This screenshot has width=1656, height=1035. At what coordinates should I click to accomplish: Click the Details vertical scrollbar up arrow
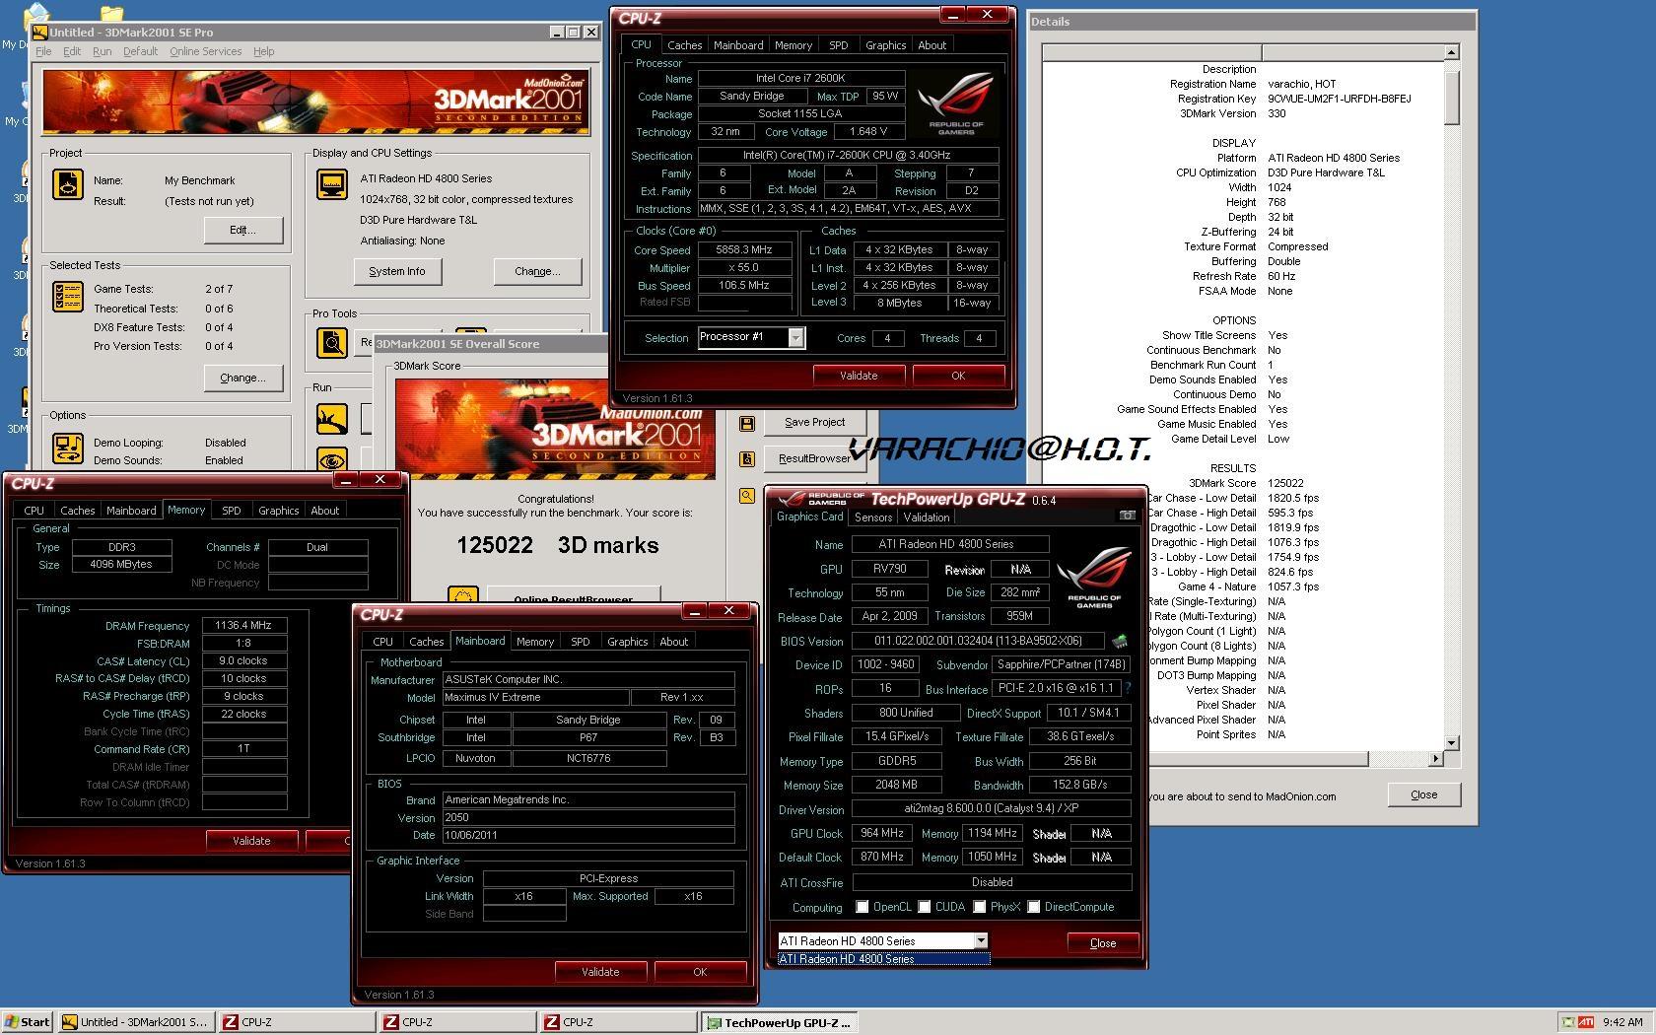pos(1451,52)
